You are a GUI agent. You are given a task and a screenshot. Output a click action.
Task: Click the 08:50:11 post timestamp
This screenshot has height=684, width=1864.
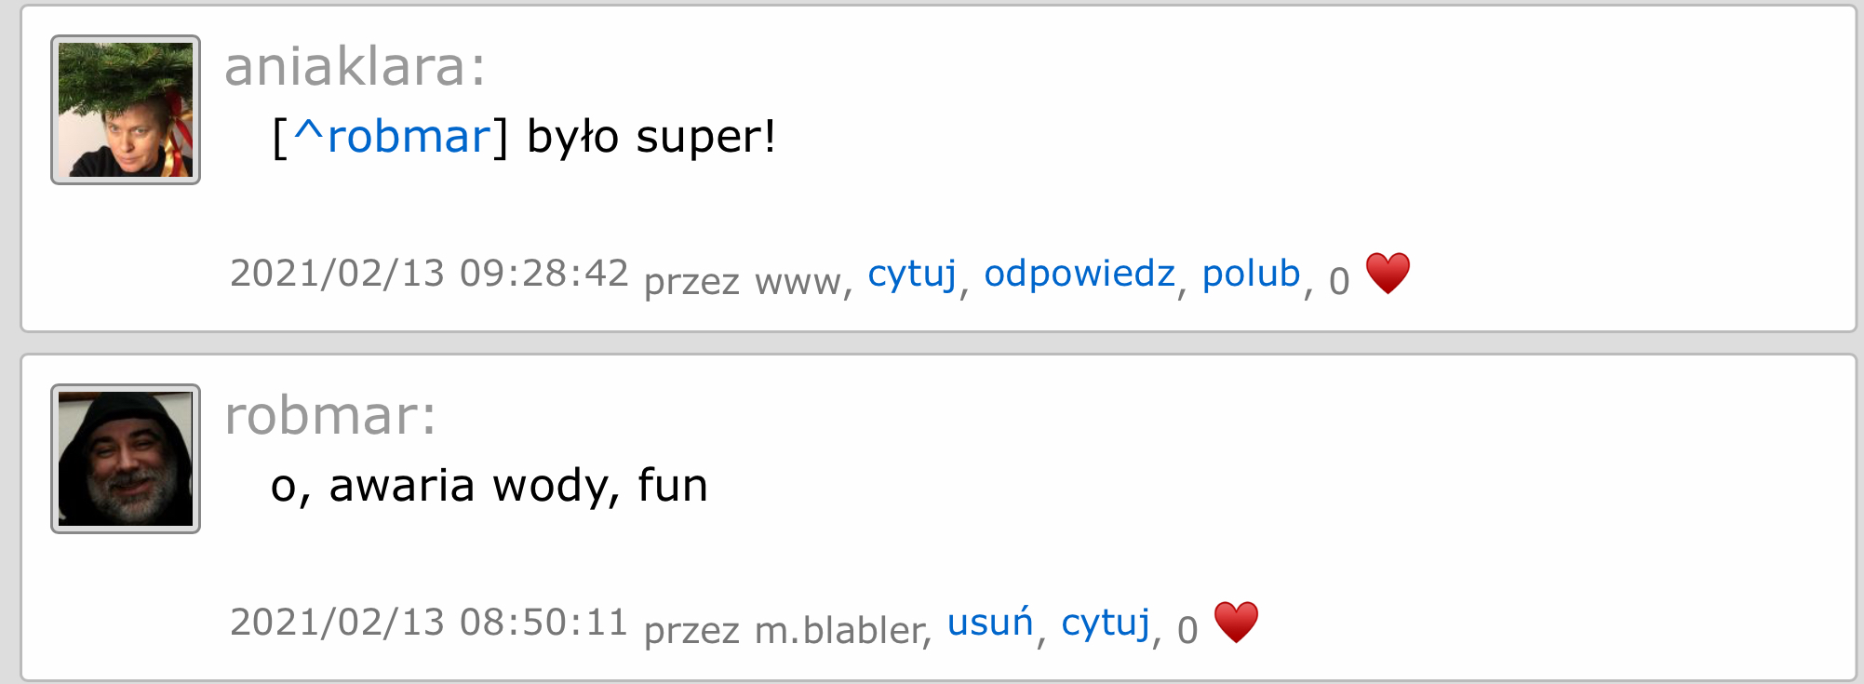(429, 622)
